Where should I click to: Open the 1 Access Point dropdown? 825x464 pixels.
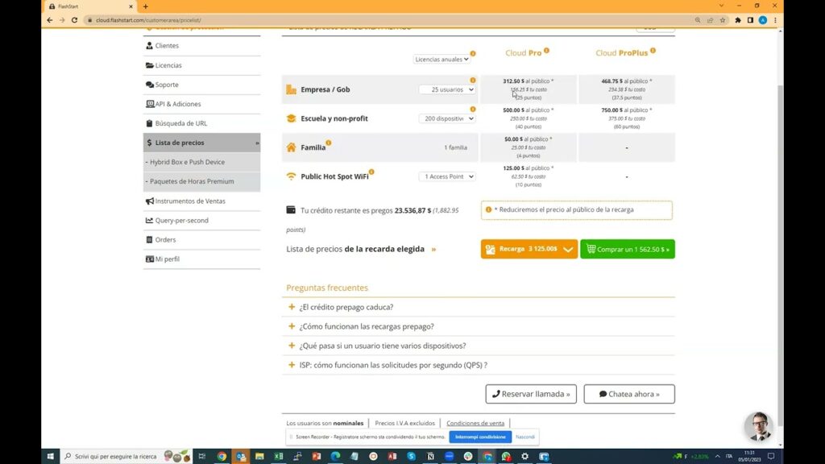pos(447,176)
